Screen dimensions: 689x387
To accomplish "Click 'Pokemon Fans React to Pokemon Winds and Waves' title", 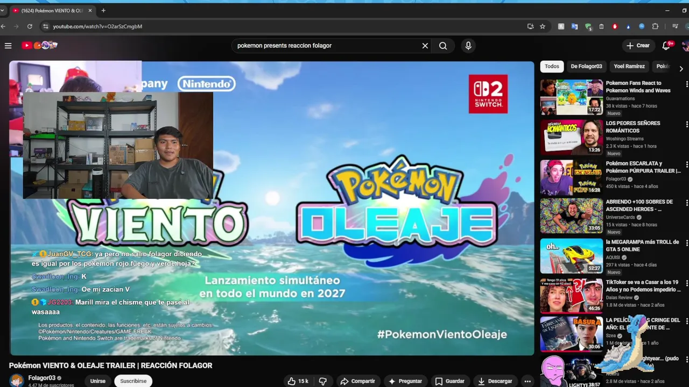I will [x=638, y=87].
